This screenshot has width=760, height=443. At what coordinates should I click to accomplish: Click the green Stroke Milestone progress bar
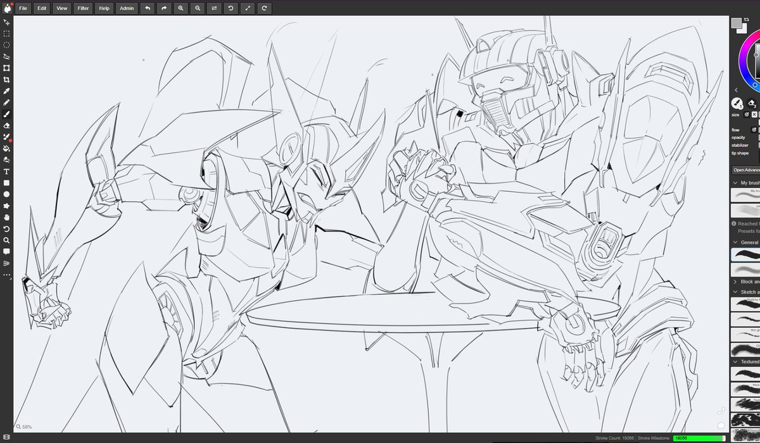pyautogui.click(x=699, y=438)
